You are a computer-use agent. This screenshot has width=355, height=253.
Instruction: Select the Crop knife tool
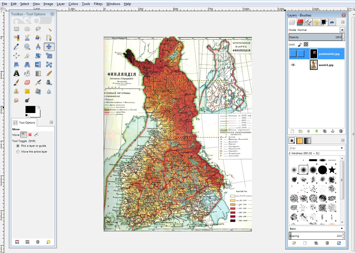tap(27, 56)
